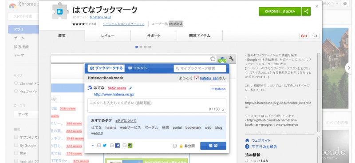Viewport: 355px width, 163px height.
Task: Click the ウェブサイト link
Action: pos(261,140)
